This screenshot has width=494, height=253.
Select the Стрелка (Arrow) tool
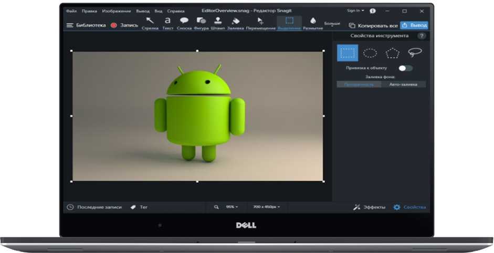click(150, 23)
